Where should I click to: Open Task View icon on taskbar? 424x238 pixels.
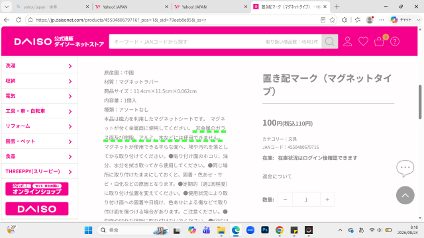[x=177, y=231]
